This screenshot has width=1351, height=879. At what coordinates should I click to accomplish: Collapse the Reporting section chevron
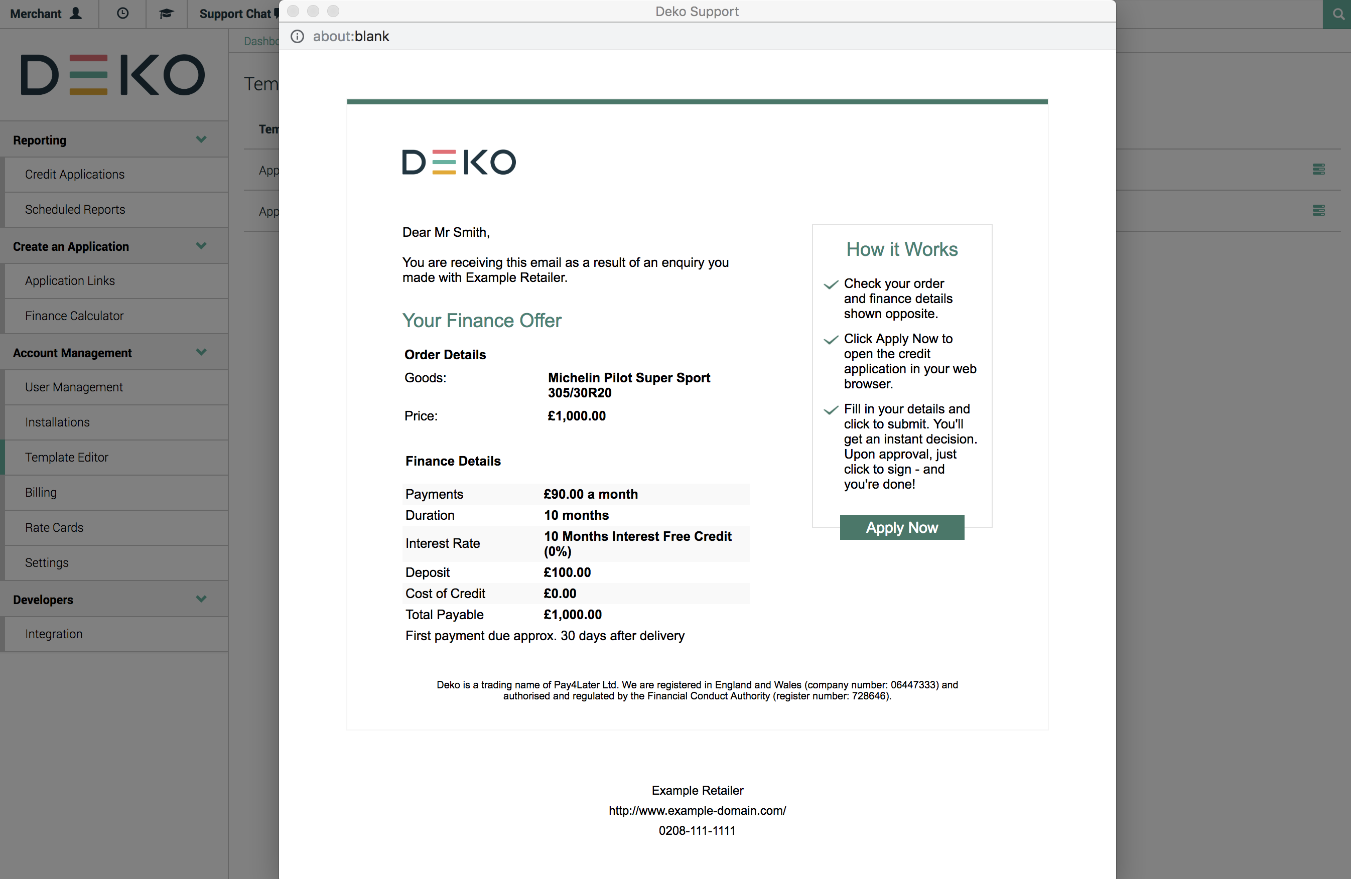pos(201,139)
